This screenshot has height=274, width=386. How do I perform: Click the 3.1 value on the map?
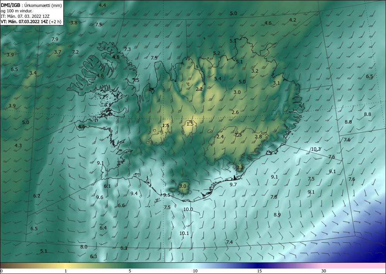276,83
